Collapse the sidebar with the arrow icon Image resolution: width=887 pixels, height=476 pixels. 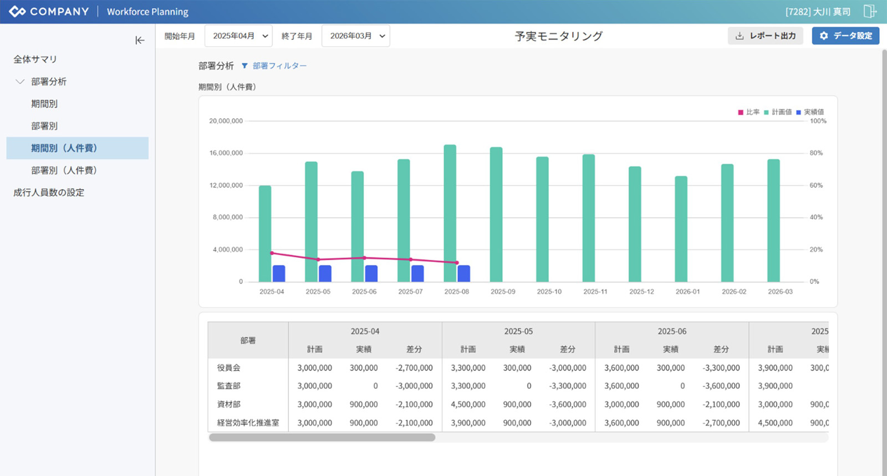(140, 40)
